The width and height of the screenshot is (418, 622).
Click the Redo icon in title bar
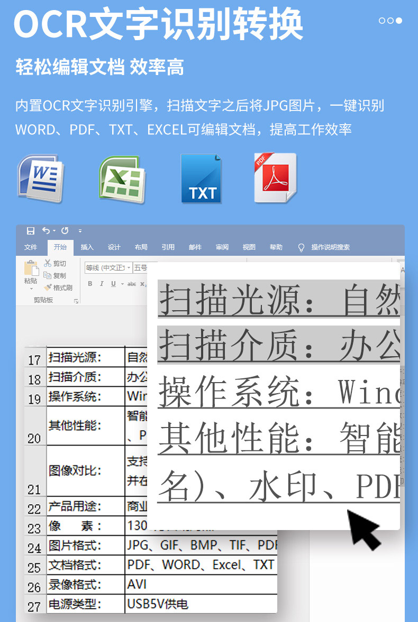(65, 231)
